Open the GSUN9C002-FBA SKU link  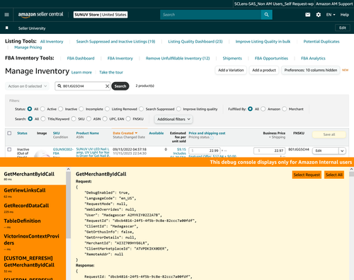click(63, 151)
